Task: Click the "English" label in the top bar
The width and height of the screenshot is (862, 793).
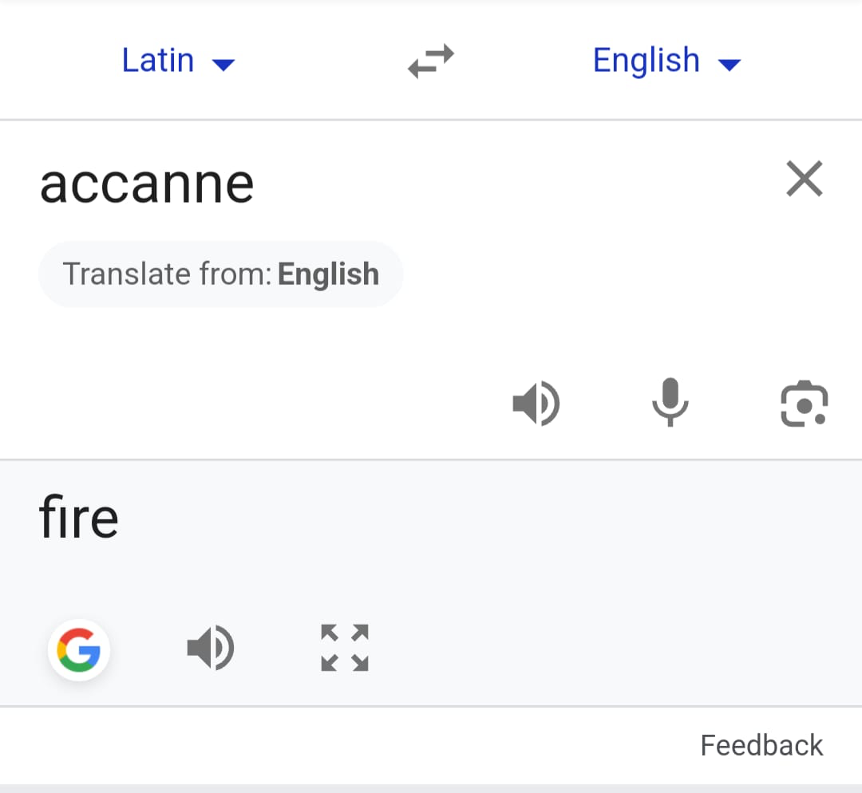Action: [646, 61]
